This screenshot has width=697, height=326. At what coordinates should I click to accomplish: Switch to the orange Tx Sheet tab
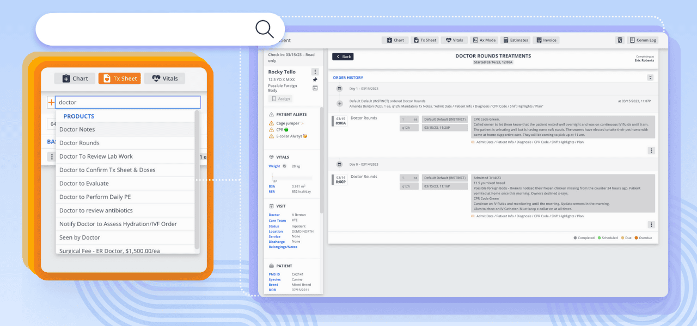point(119,78)
